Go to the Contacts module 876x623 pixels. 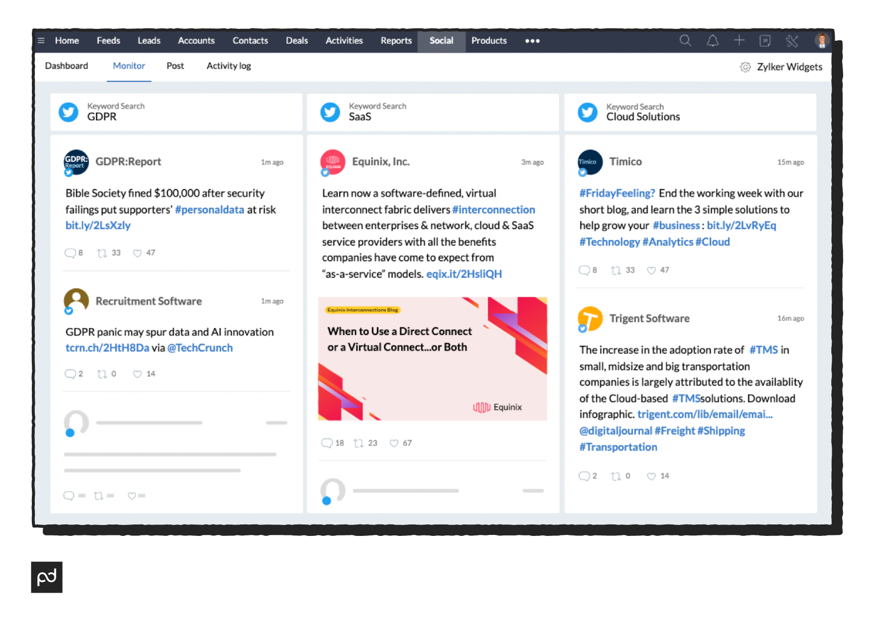point(250,41)
